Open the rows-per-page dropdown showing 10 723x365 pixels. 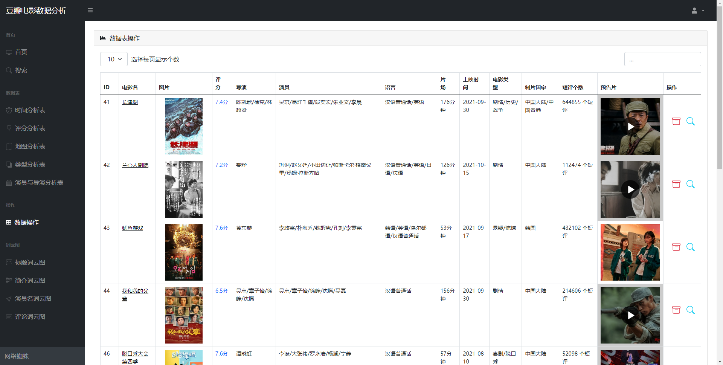point(114,59)
